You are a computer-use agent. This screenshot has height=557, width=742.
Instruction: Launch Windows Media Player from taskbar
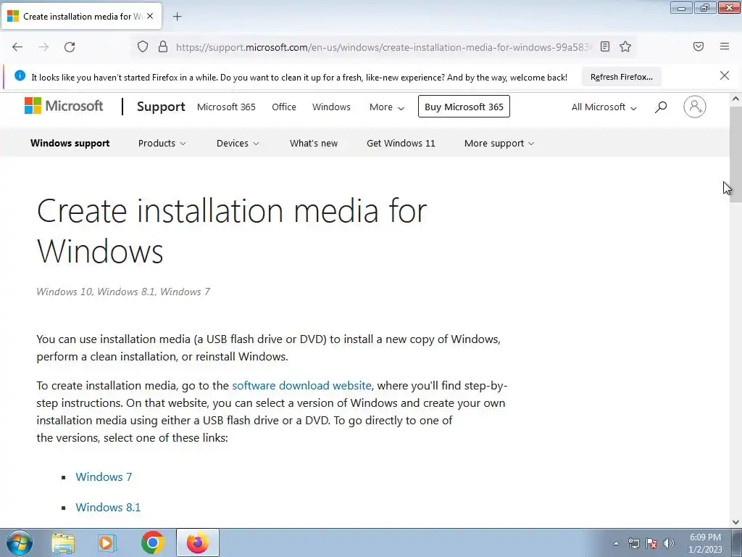[107, 542]
